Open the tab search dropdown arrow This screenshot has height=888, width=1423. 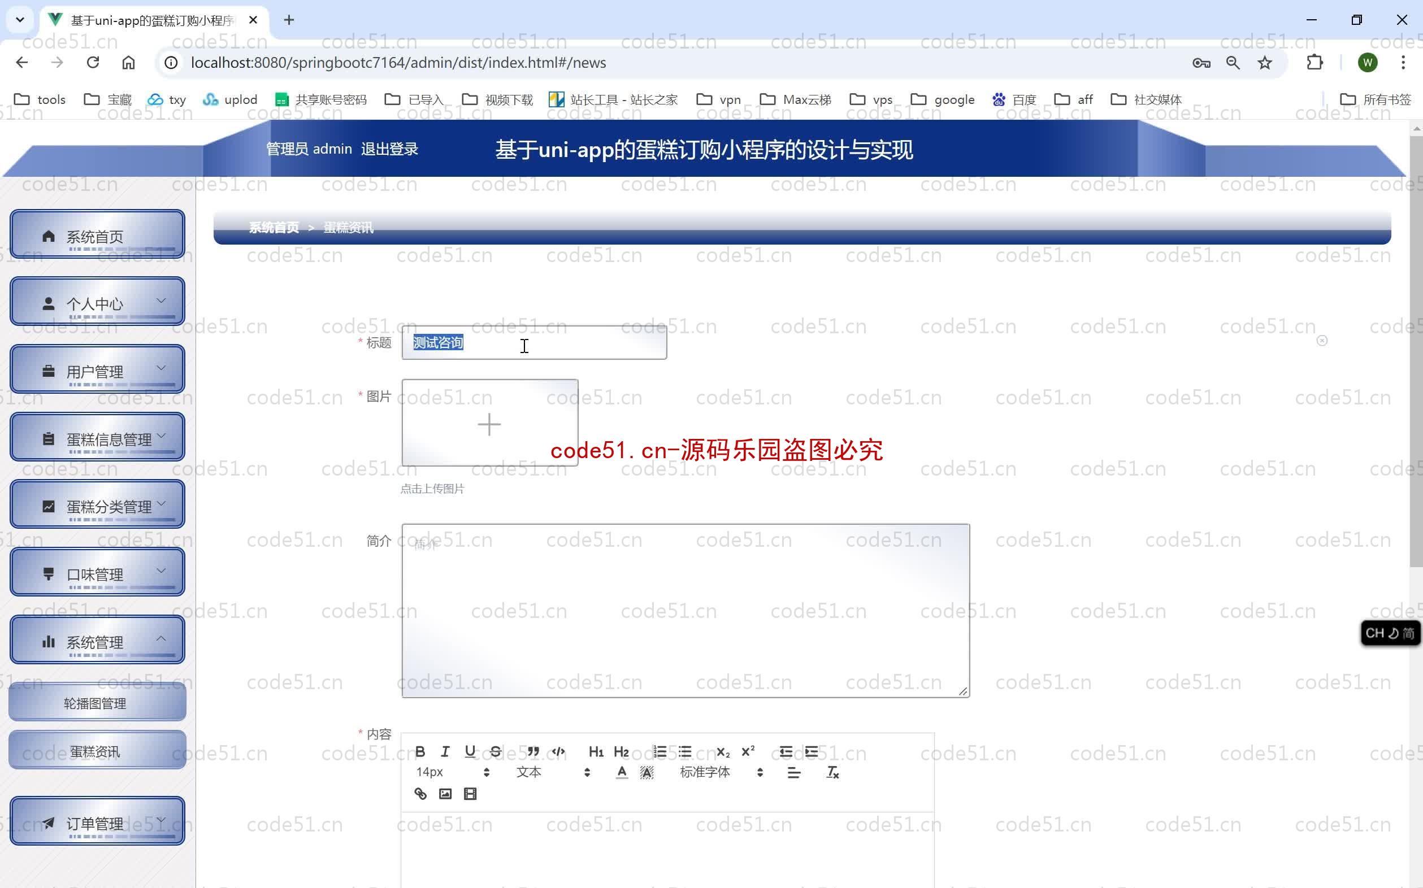20,20
